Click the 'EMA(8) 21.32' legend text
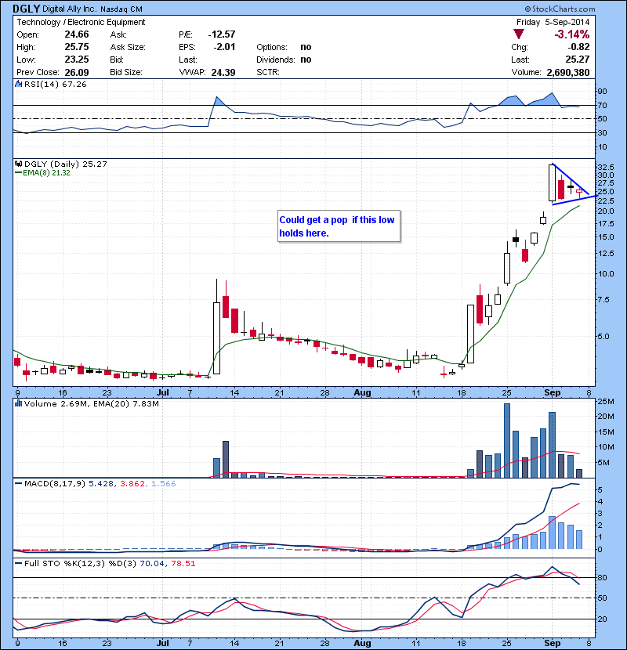Viewport: 627px width, 650px height. pyautogui.click(x=46, y=173)
